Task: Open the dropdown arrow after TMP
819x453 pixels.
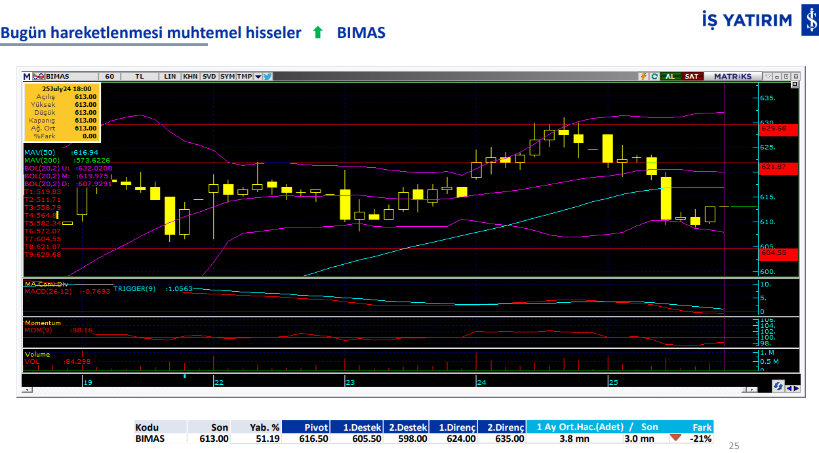Action: coord(258,76)
